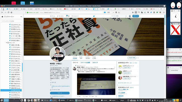Image resolution: width=182 pixels, height=102 pixels.
Task: Like the pinned tweet heart icon
Action: [x=90, y=97]
